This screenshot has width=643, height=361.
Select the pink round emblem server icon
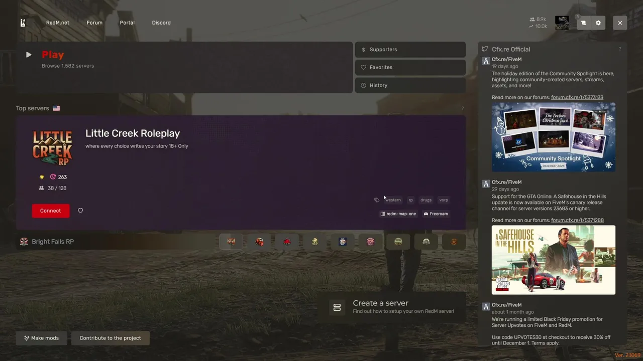[370, 242]
